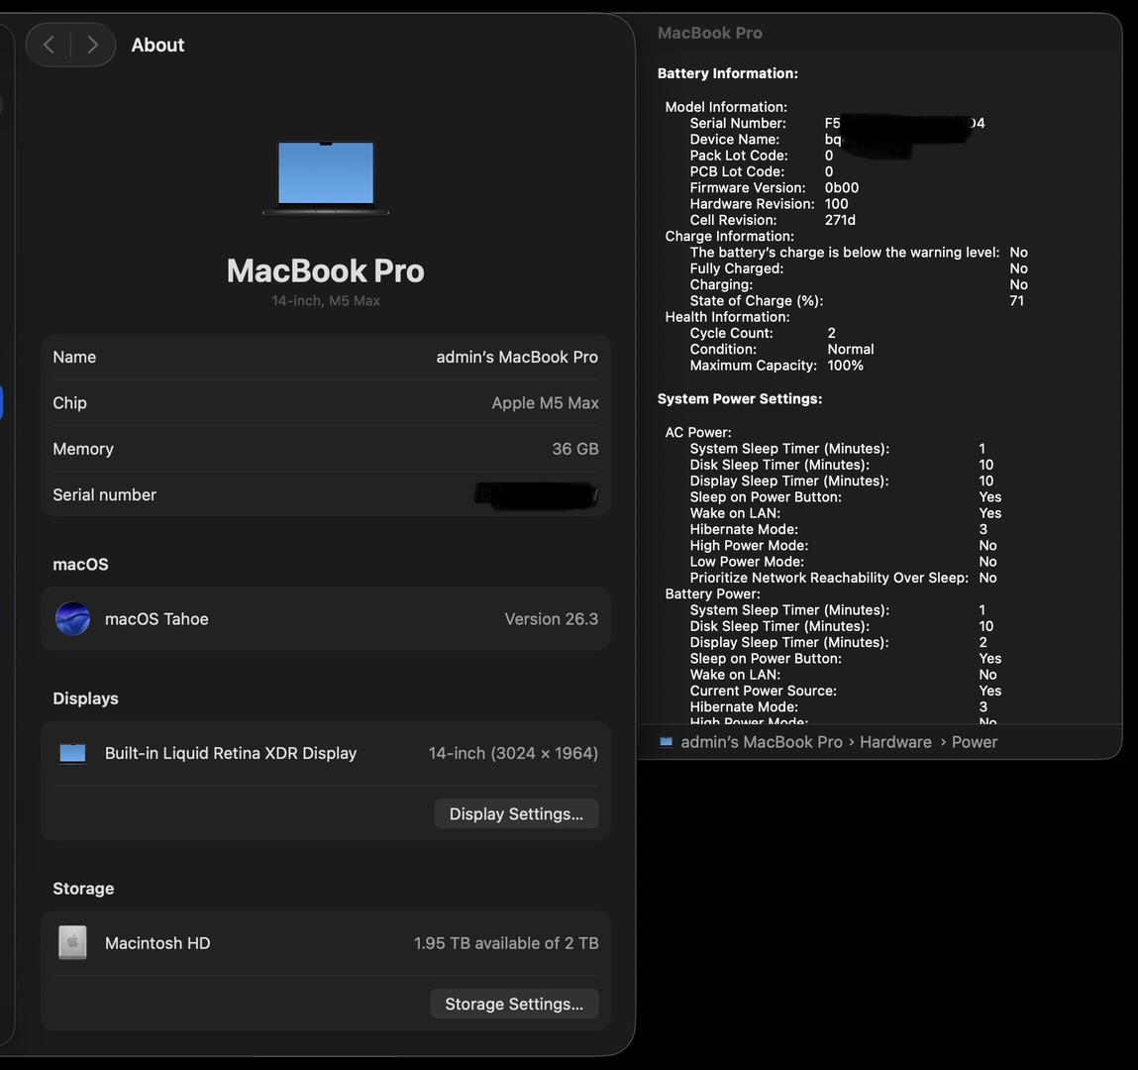1138x1070 pixels.
Task: Click the forward navigation arrow
Action: coord(92,45)
